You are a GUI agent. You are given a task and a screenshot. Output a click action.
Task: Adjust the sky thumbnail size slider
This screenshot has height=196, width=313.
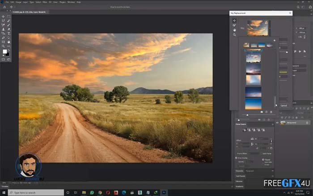(247, 115)
